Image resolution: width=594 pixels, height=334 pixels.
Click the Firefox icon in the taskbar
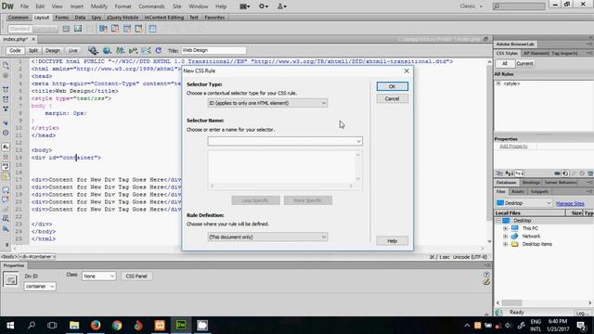[96, 325]
